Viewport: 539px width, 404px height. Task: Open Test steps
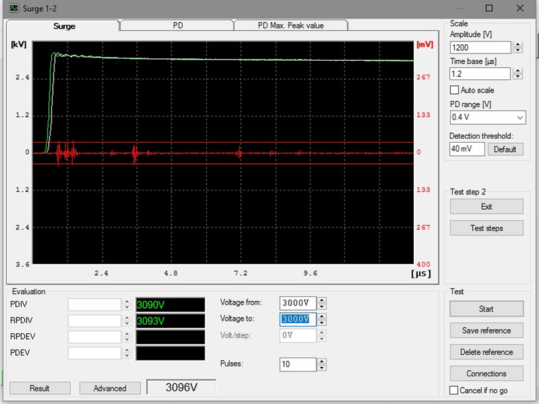coord(487,228)
